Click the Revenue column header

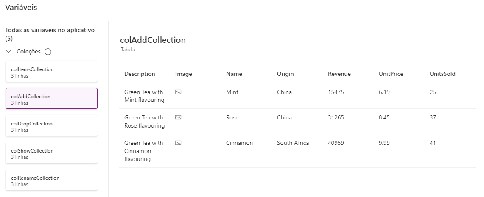(339, 74)
